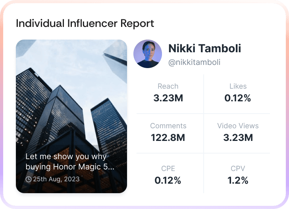Click the CPE metric label
Viewport: 289px width, 209px height.
168,169
